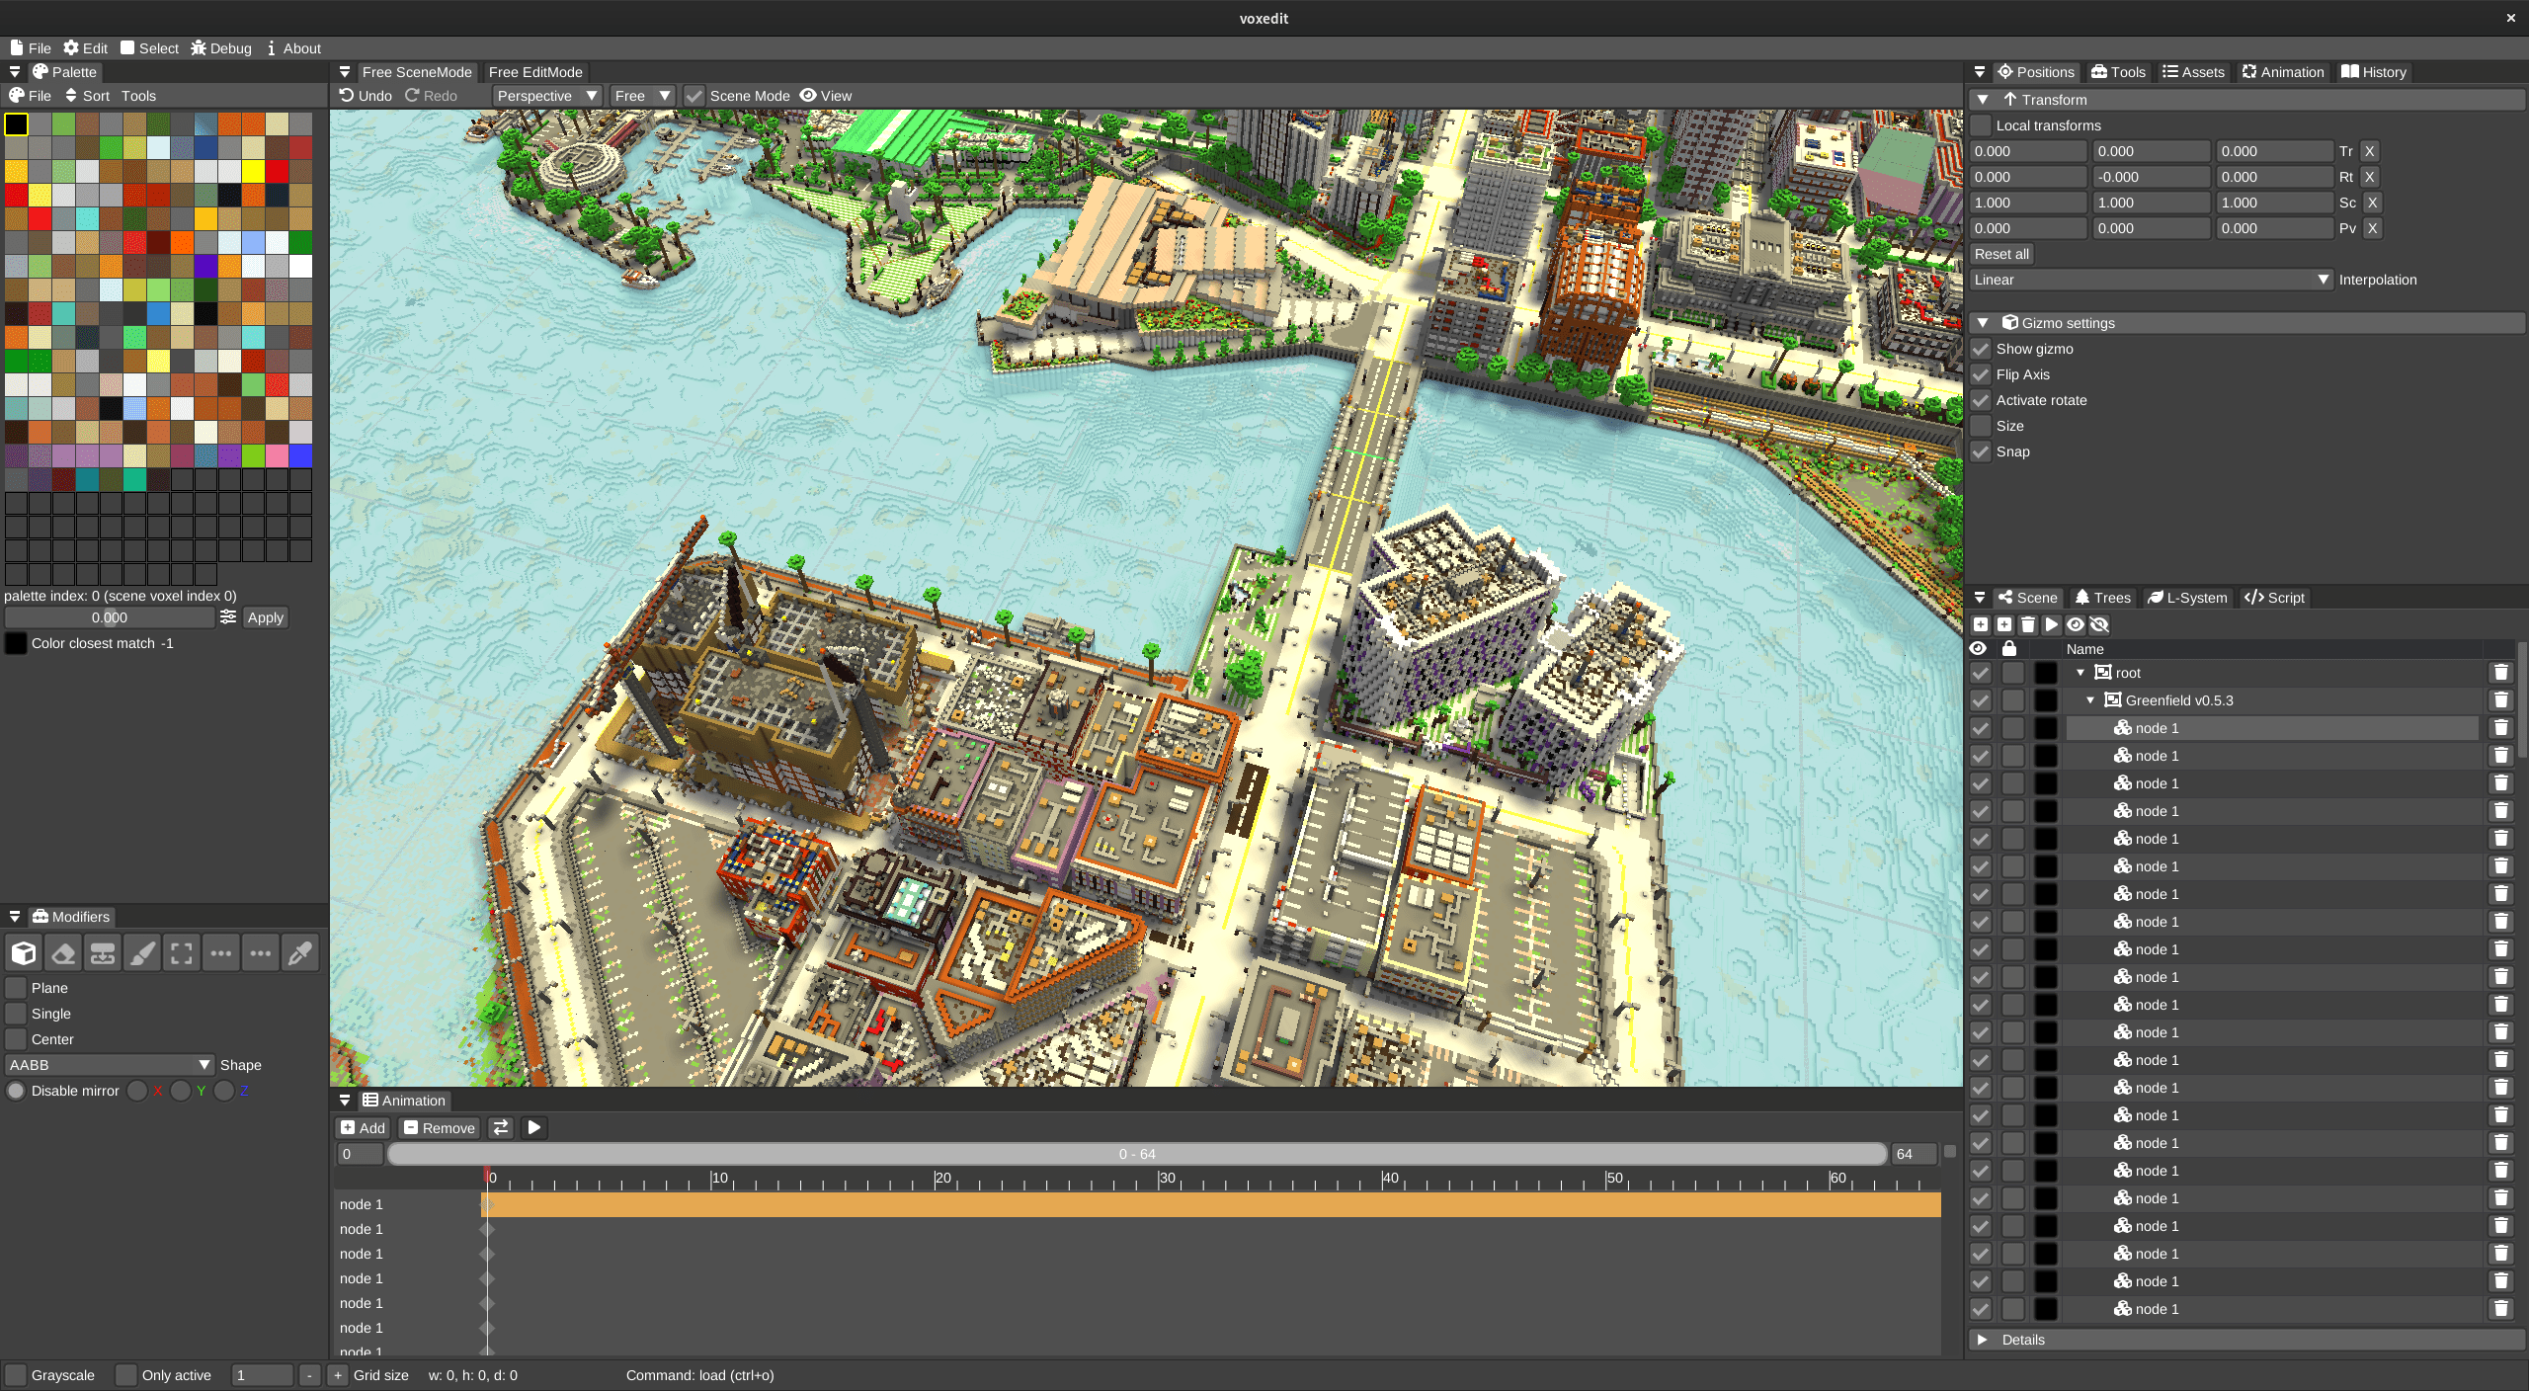Open the Debug menu
This screenshot has width=2529, height=1391.
click(x=221, y=48)
